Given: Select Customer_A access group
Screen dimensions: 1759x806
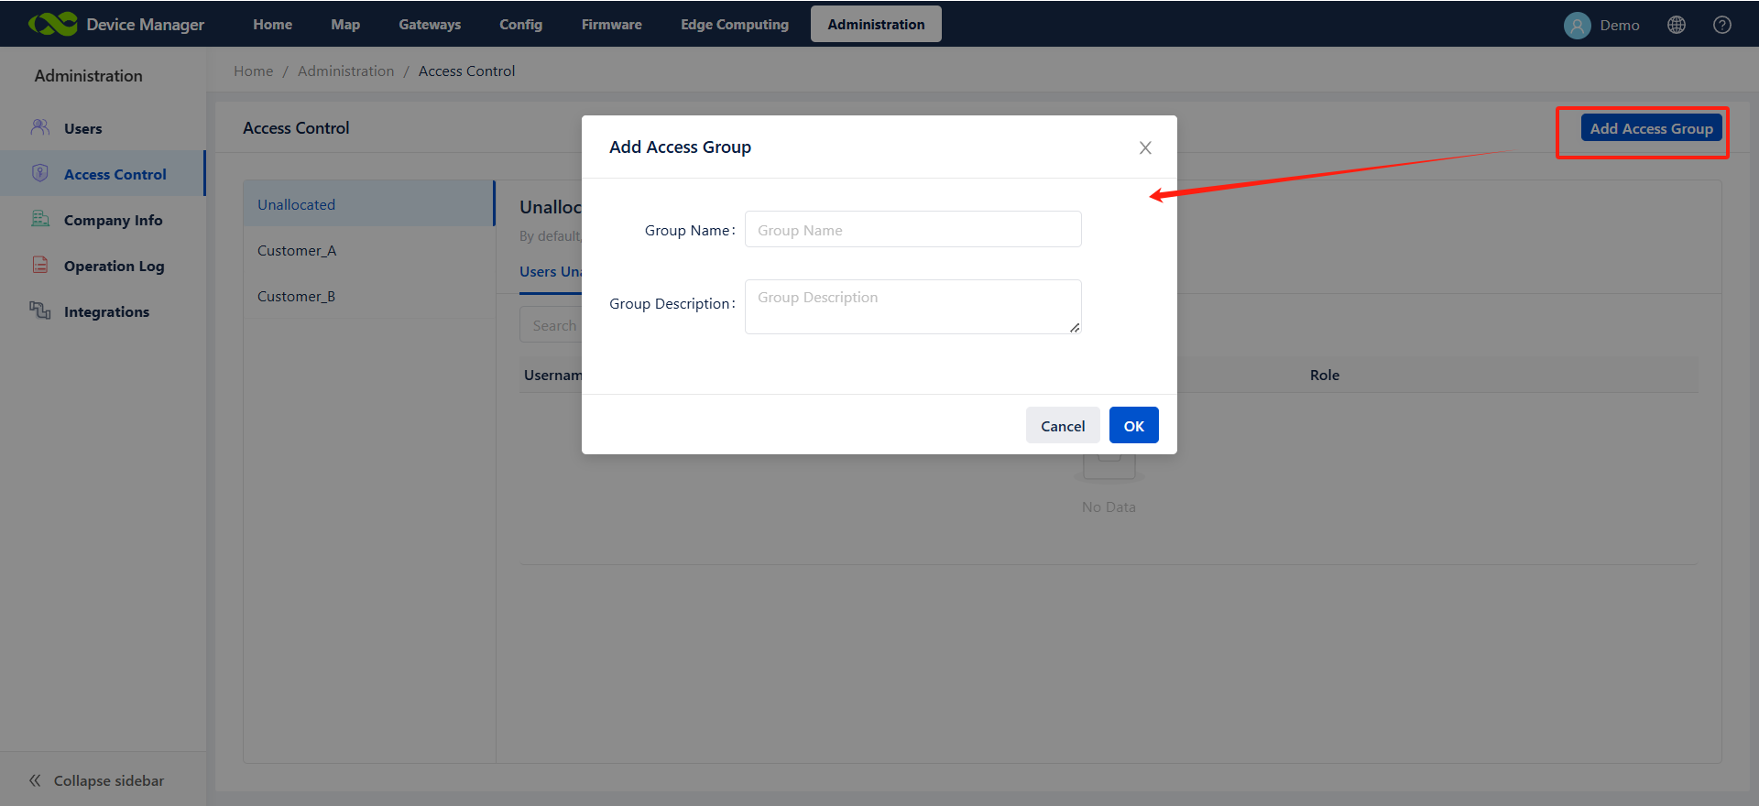Looking at the screenshot, I should pos(297,251).
